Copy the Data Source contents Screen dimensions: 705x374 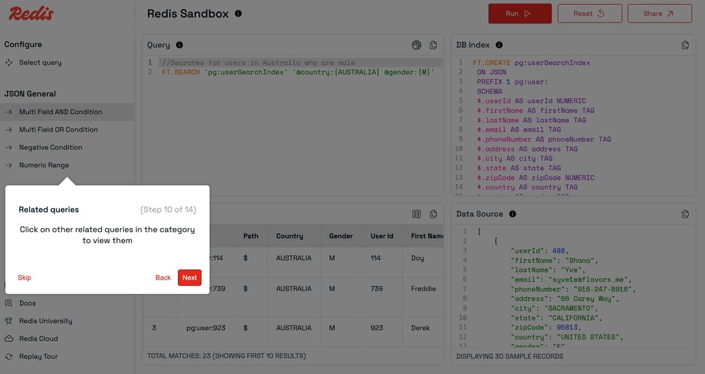pos(685,214)
